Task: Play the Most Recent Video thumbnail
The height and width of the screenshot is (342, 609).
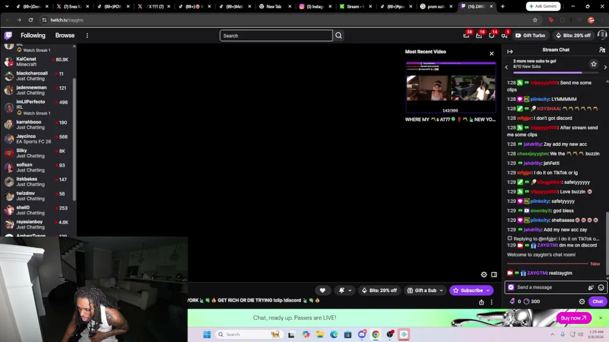Action: point(451,88)
